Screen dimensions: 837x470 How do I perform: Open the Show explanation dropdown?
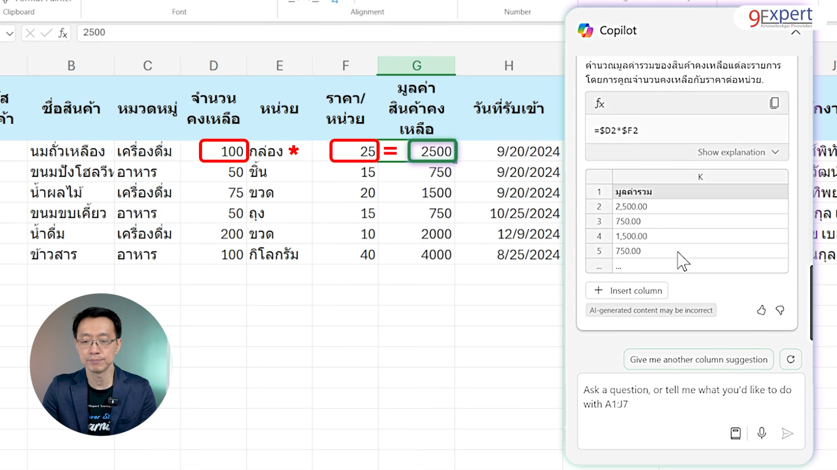[x=737, y=151]
